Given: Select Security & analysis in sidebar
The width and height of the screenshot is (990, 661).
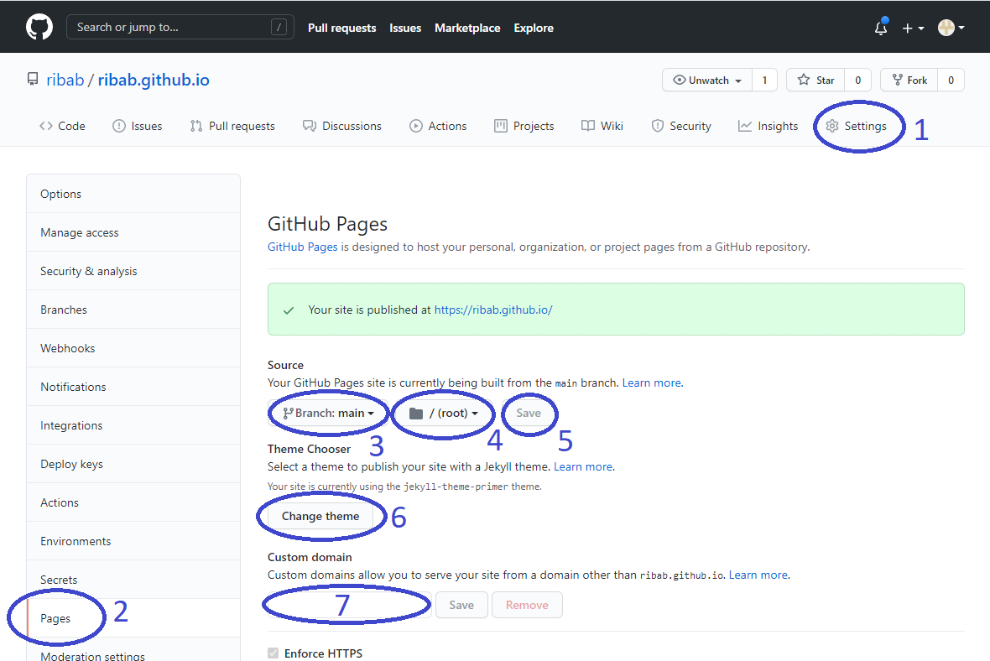Looking at the screenshot, I should coord(133,271).
